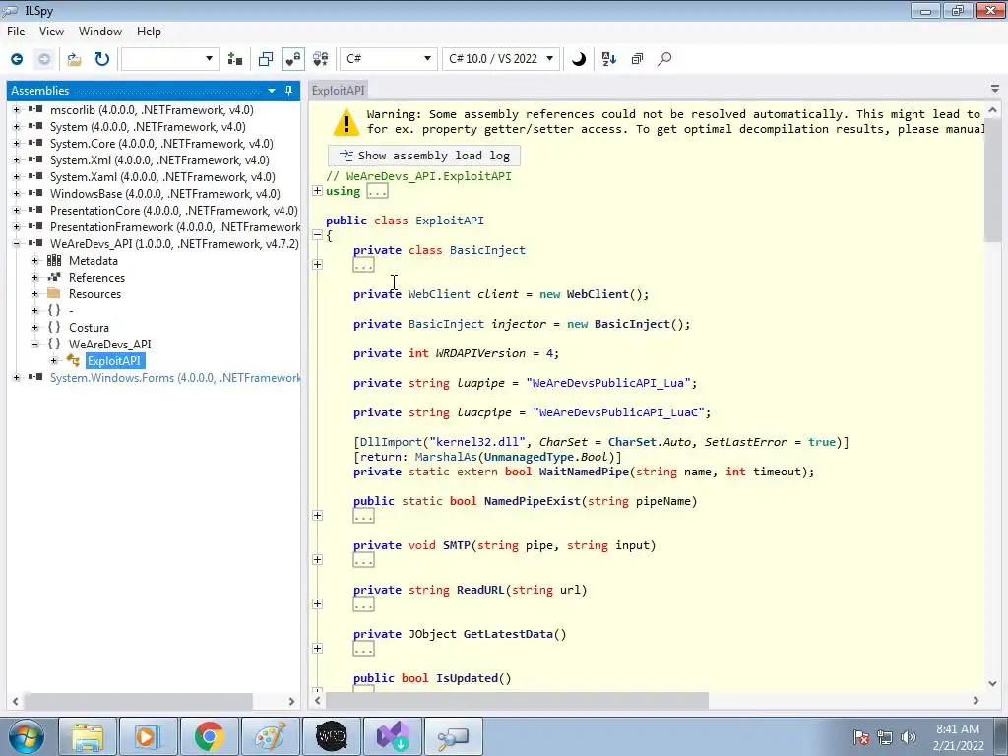The width and height of the screenshot is (1008, 756).
Task: Click the ExploitAPI class icon
Action: pos(73,360)
